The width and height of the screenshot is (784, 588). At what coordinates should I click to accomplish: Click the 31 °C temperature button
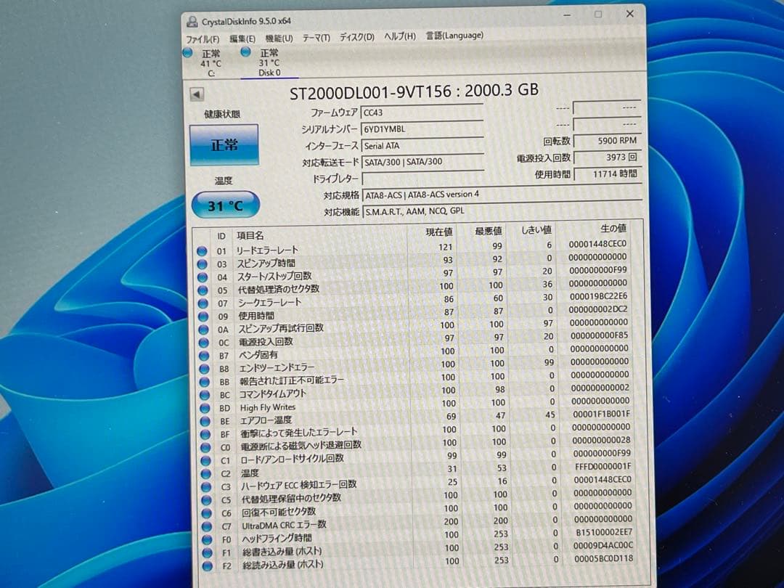click(225, 206)
